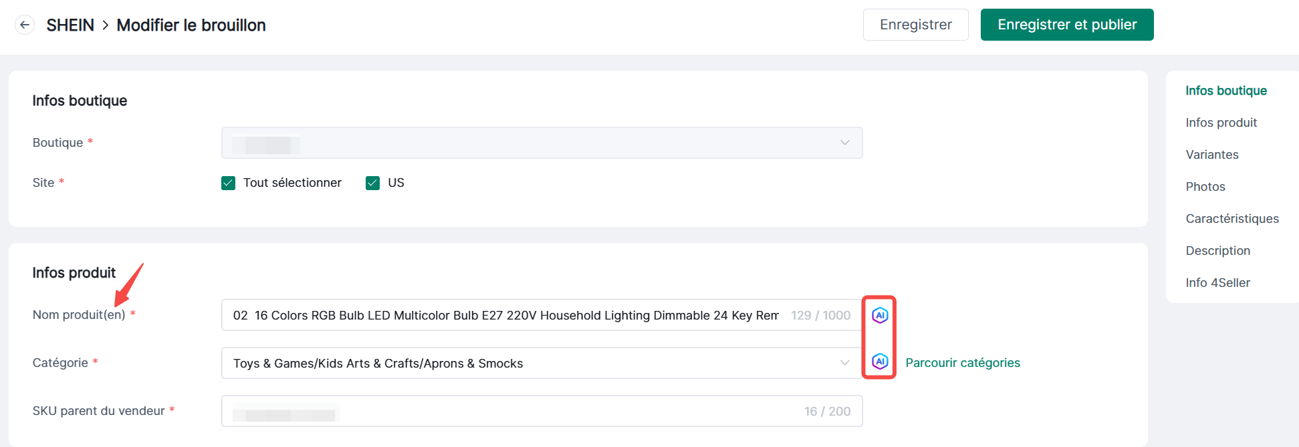The height and width of the screenshot is (447, 1299).
Task: Open Info 4Seller section
Action: coord(1217,283)
